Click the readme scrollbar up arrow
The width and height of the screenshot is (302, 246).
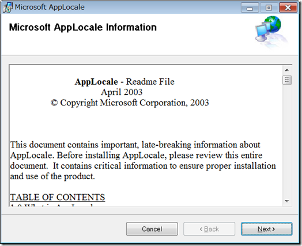[x=287, y=70]
